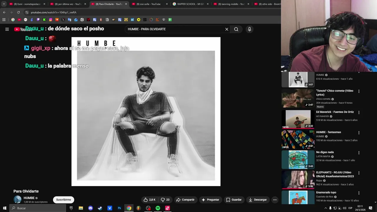Viewport: 377px width, 212px height.
Task: Open Epic Games from taskbar
Action: (x=71, y=208)
